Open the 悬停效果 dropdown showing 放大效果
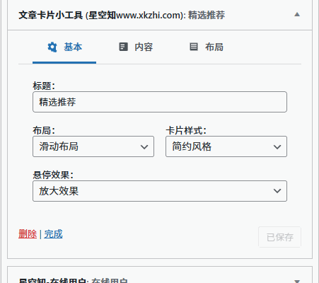319x283 pixels. 160,191
